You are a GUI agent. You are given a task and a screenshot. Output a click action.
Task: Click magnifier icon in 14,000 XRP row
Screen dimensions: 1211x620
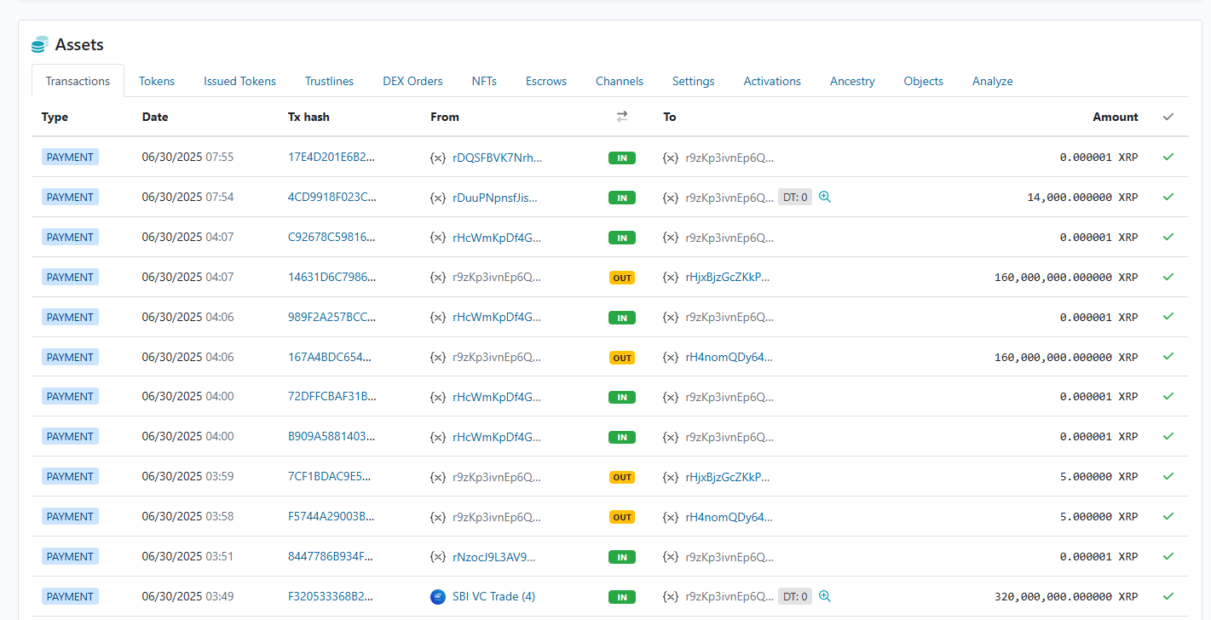[x=824, y=197]
